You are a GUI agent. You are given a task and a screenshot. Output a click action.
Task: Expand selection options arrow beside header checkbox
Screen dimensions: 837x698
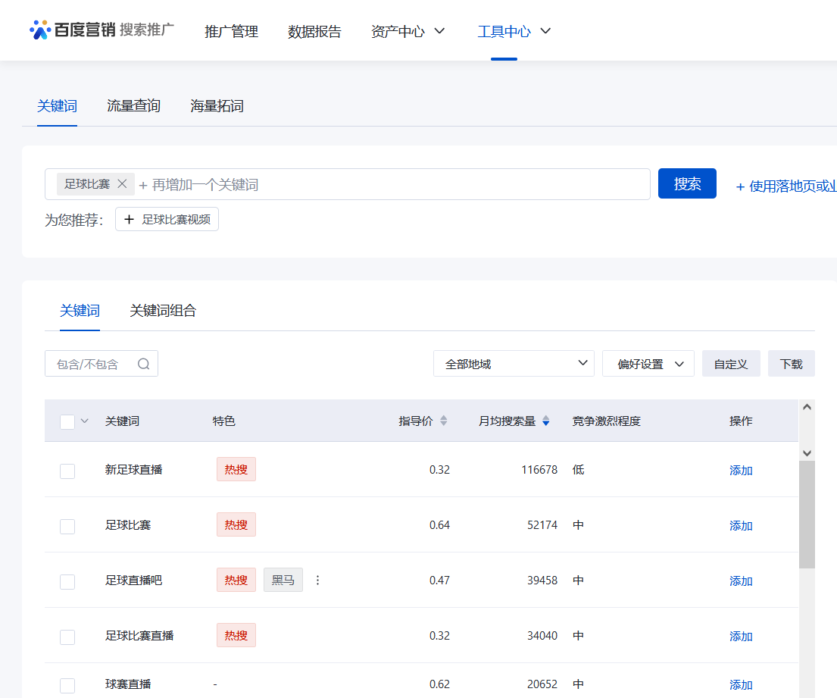click(x=84, y=421)
